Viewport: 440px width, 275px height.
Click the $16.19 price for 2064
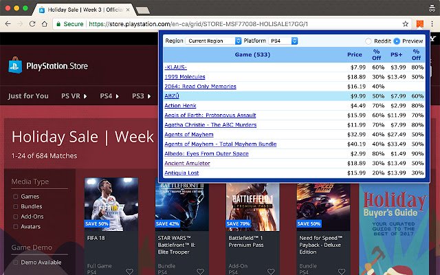(x=356, y=87)
